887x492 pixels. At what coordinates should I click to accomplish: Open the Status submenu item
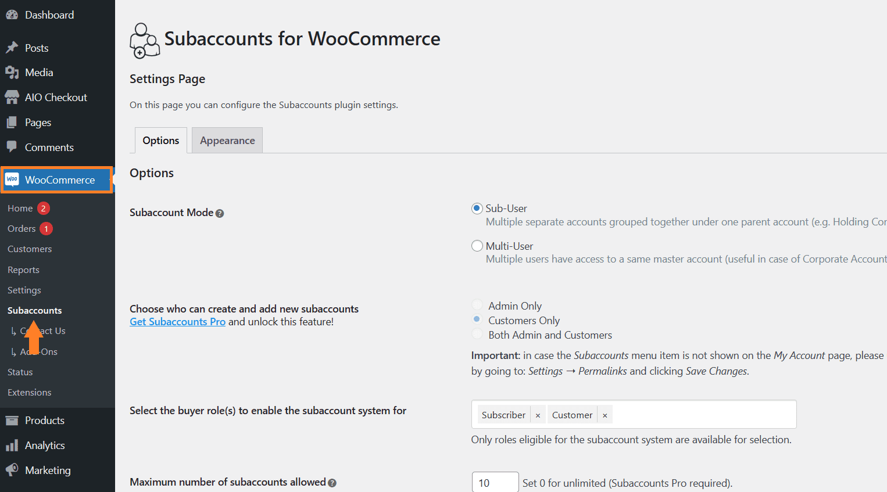click(20, 372)
